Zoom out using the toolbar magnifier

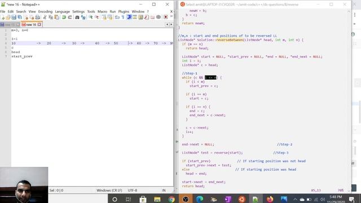(x=96, y=17)
